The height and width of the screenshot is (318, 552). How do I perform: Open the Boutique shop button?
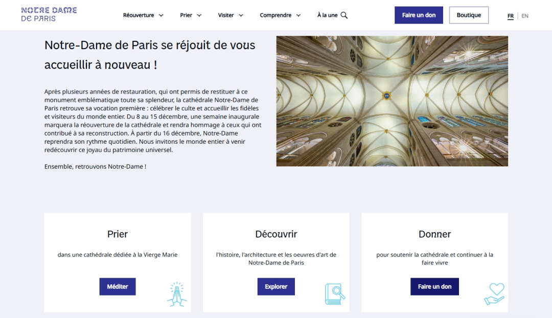pos(469,15)
